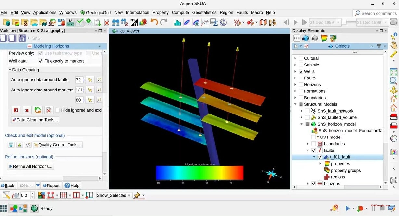Expand the SnS_faulted_volume node
This screenshot has height=216, width=399.
coord(302,117)
